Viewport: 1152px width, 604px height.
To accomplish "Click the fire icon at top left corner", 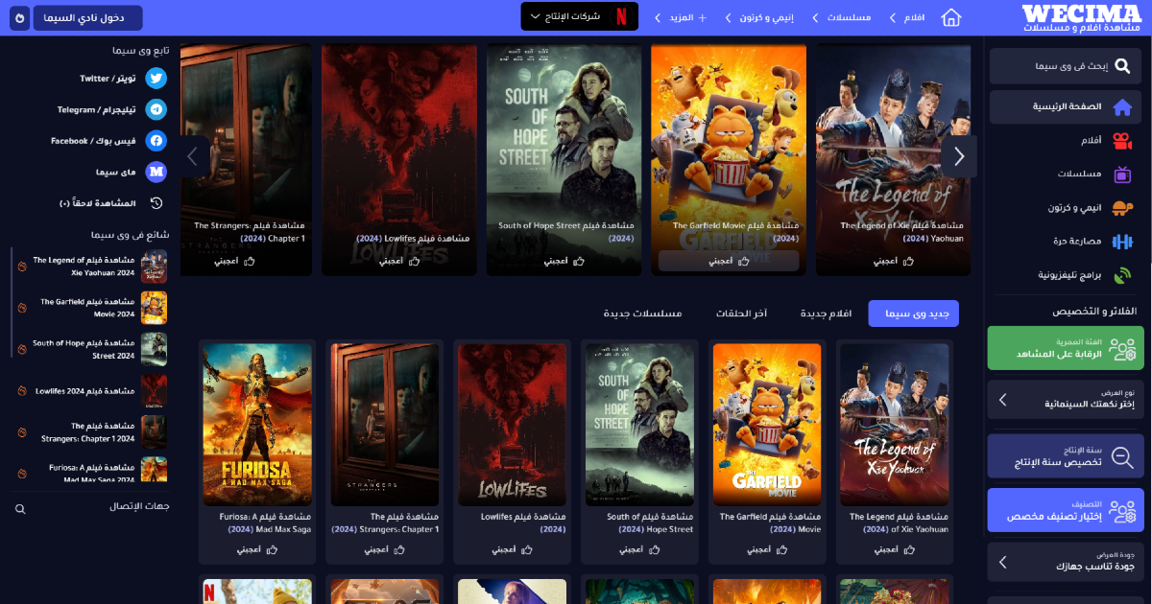I will (x=20, y=17).
